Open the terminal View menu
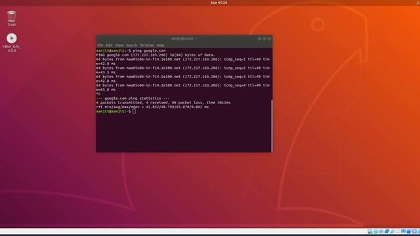 [x=119, y=45]
